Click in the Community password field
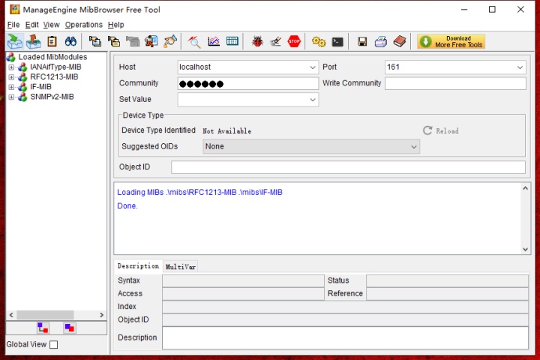 point(248,84)
